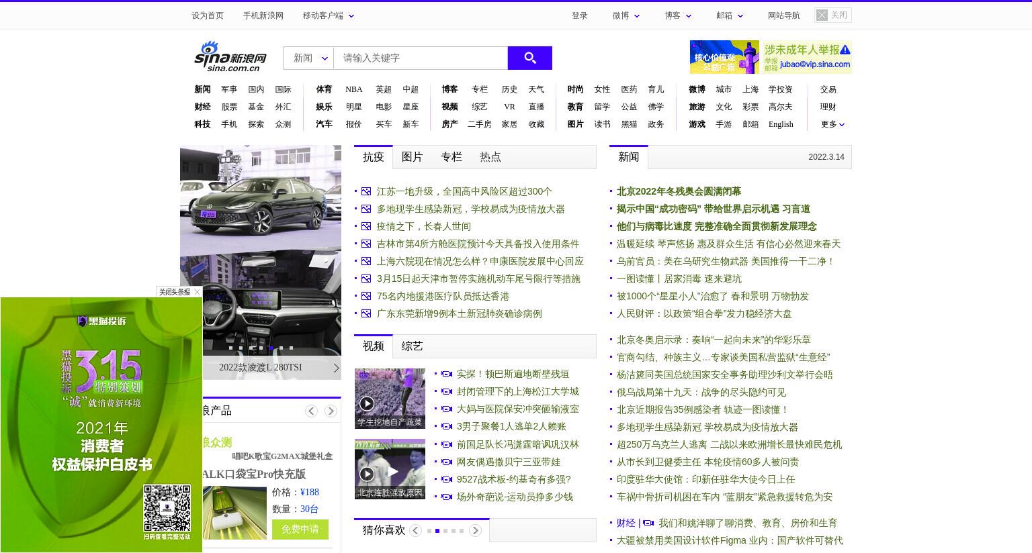
Task: Switch to the 图片 tab
Action: click(413, 157)
